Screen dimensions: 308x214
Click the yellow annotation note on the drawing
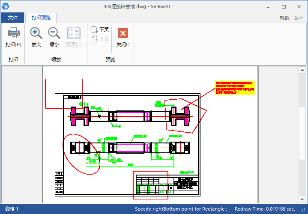click(x=235, y=87)
